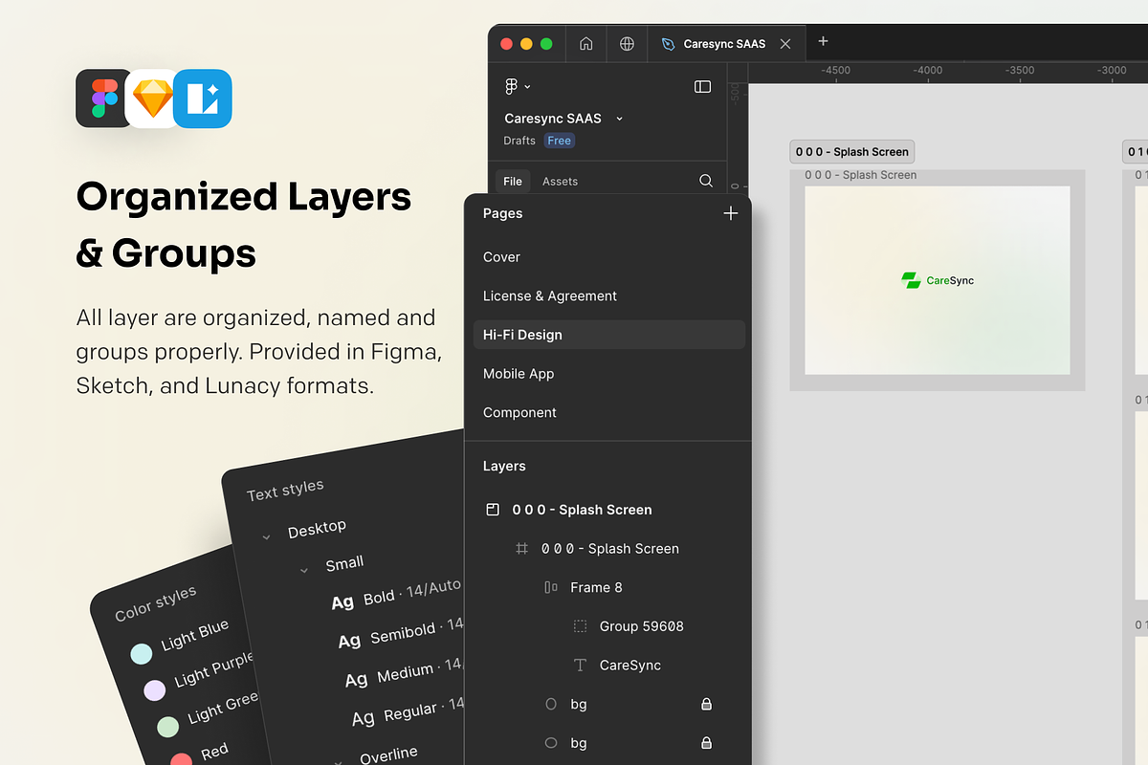Click the 0 0 0 - Splash Screen canvas label

[852, 152]
